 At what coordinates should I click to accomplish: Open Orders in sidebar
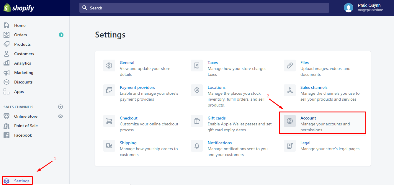20,35
